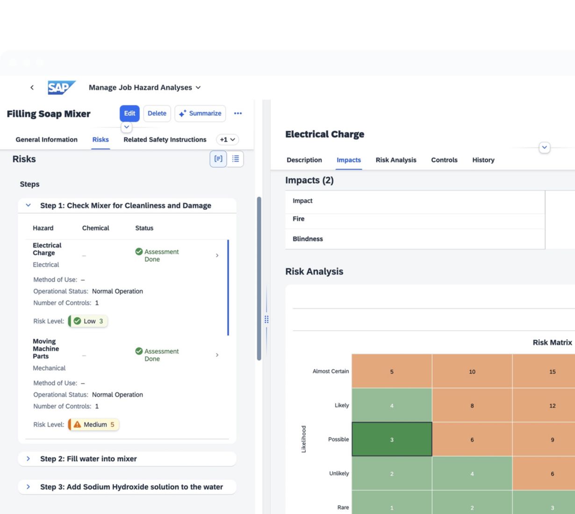Click the Edit button
Screen dimensions: 575x514
pos(129,114)
